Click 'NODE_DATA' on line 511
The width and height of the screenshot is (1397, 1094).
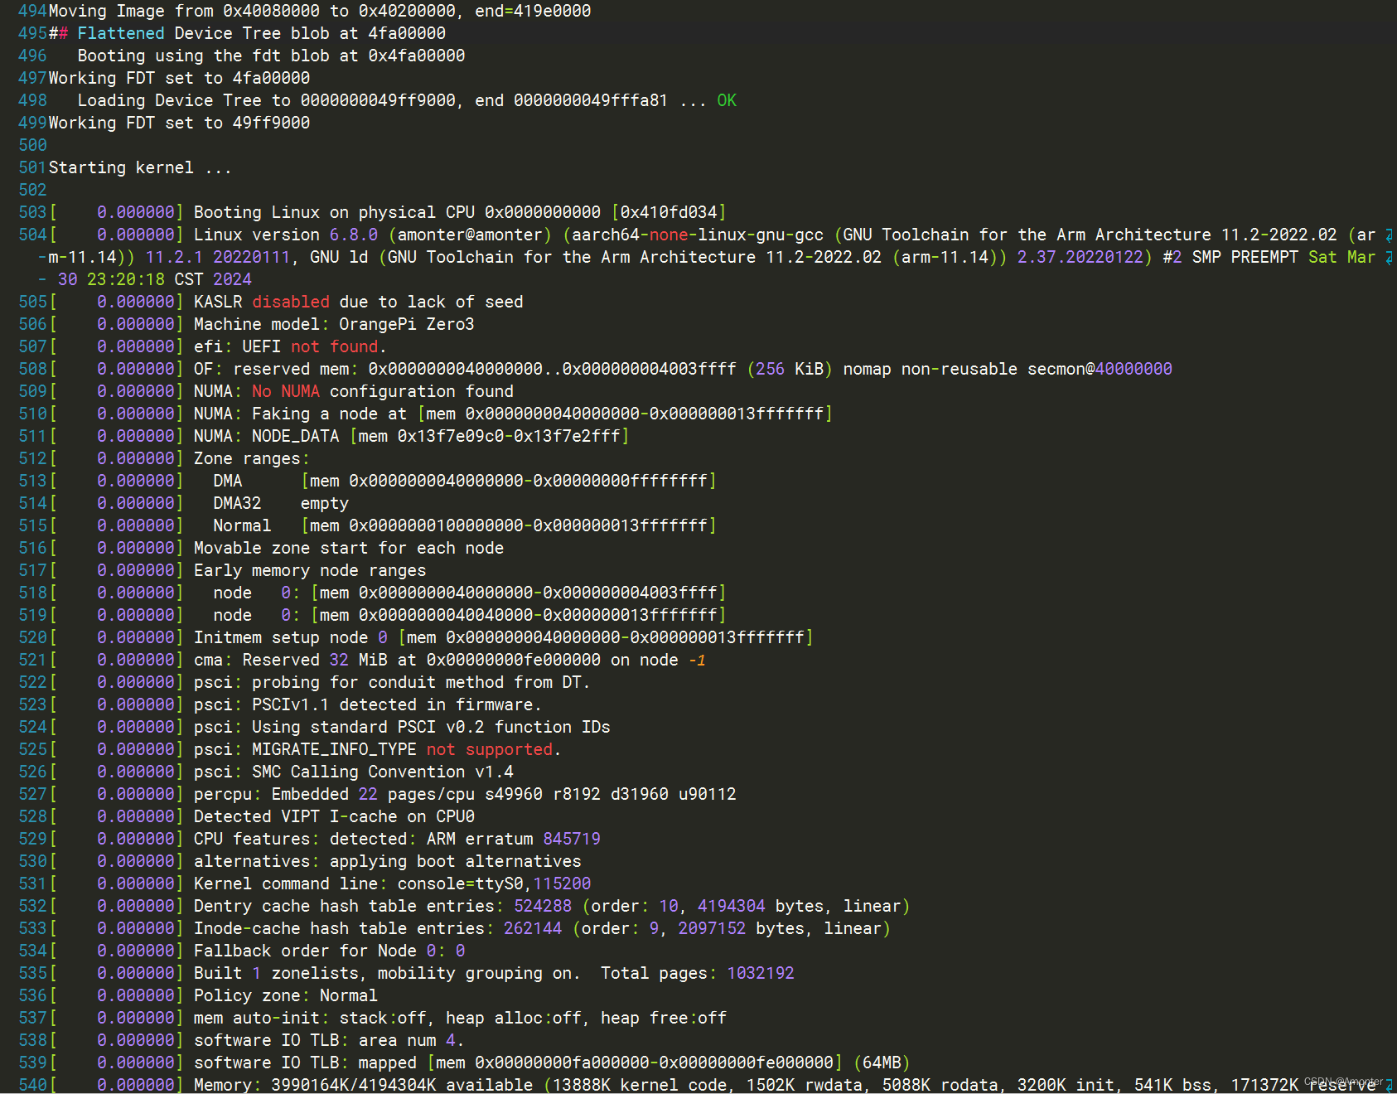click(x=296, y=436)
